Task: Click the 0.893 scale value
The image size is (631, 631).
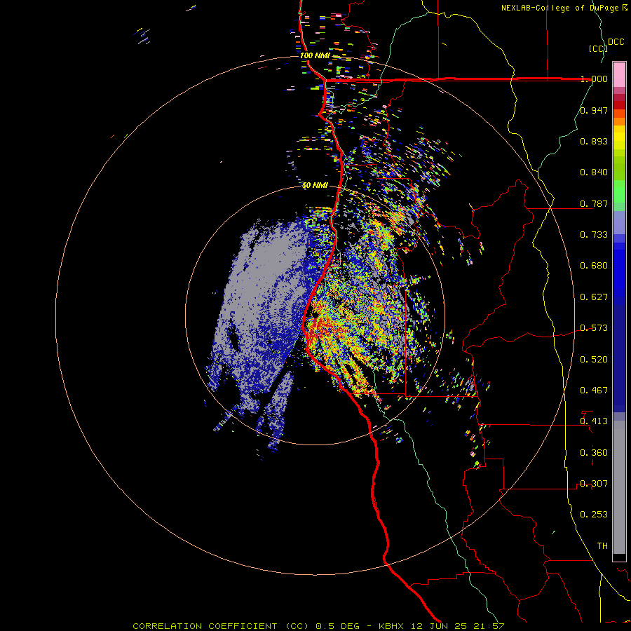Action: [x=594, y=141]
